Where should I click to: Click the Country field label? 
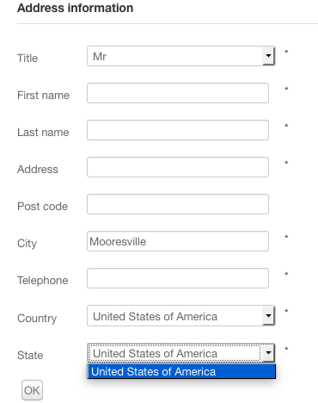tap(37, 319)
